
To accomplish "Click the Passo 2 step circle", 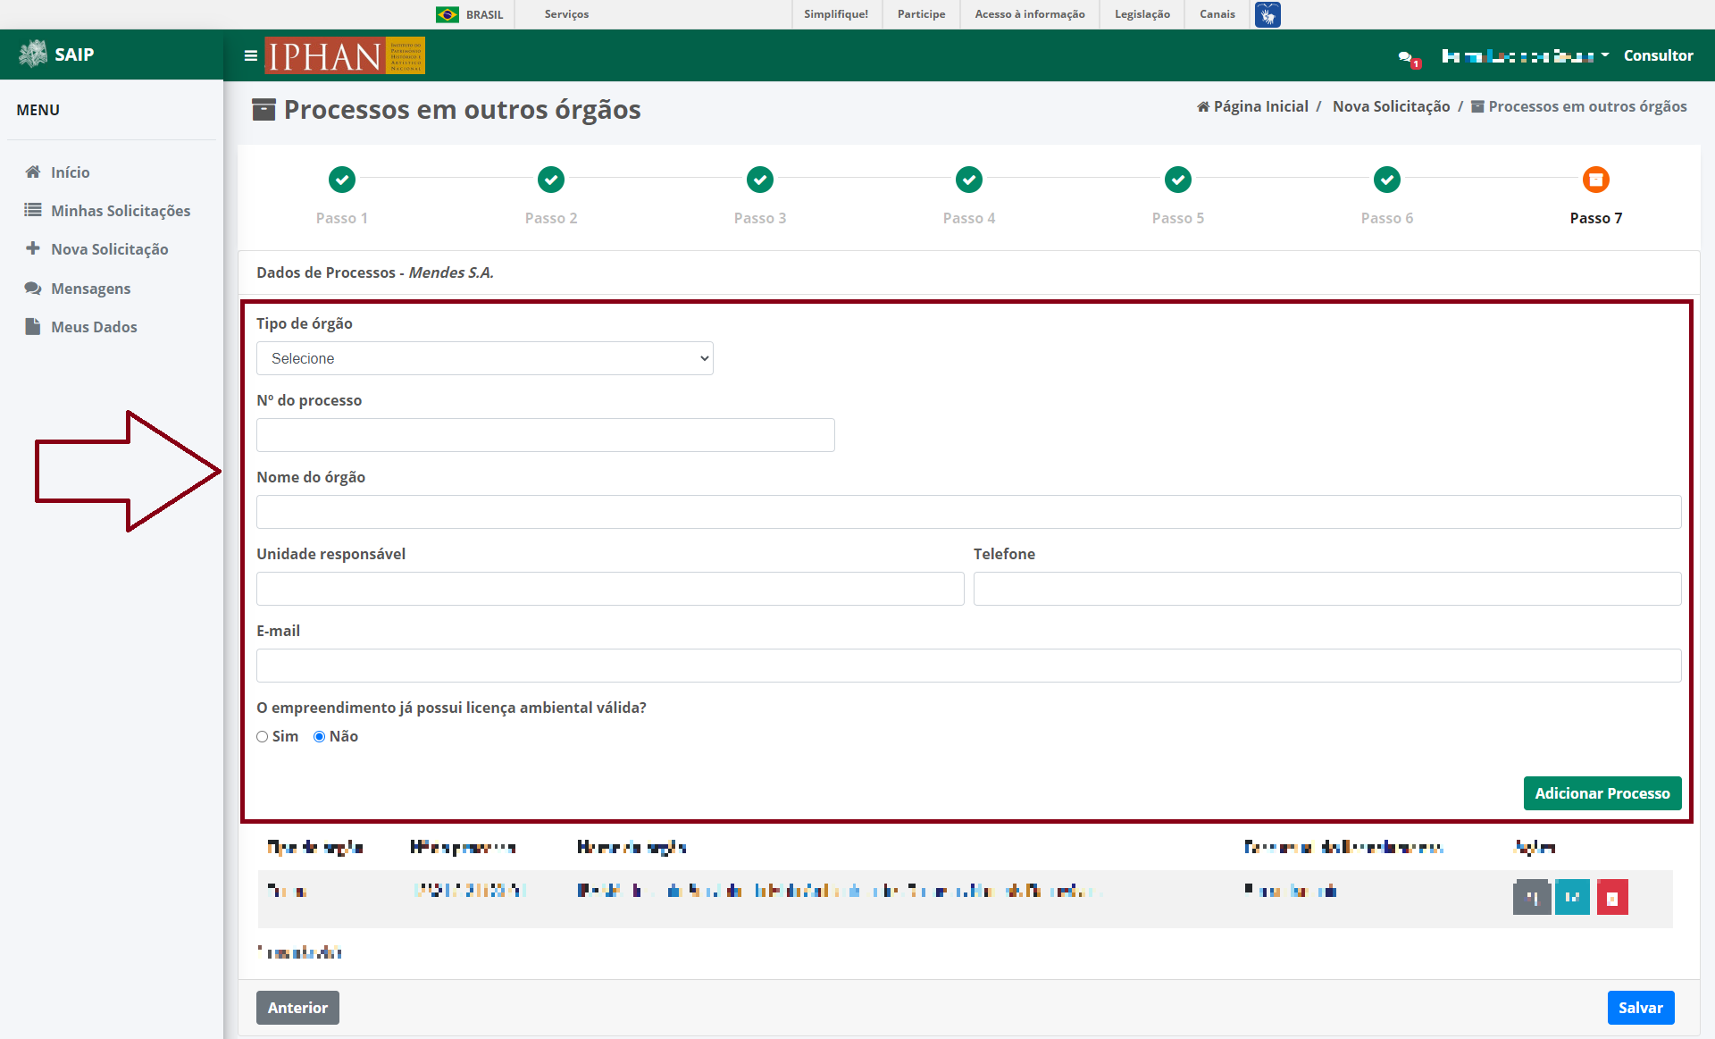I will tap(551, 180).
